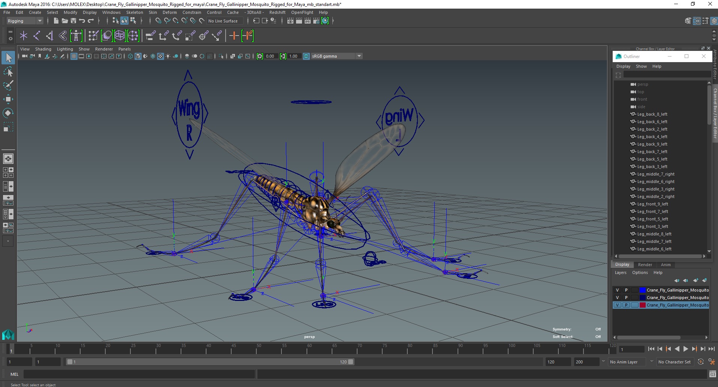
Task: Undo the last action via toolbar arrow
Action: click(x=82, y=21)
